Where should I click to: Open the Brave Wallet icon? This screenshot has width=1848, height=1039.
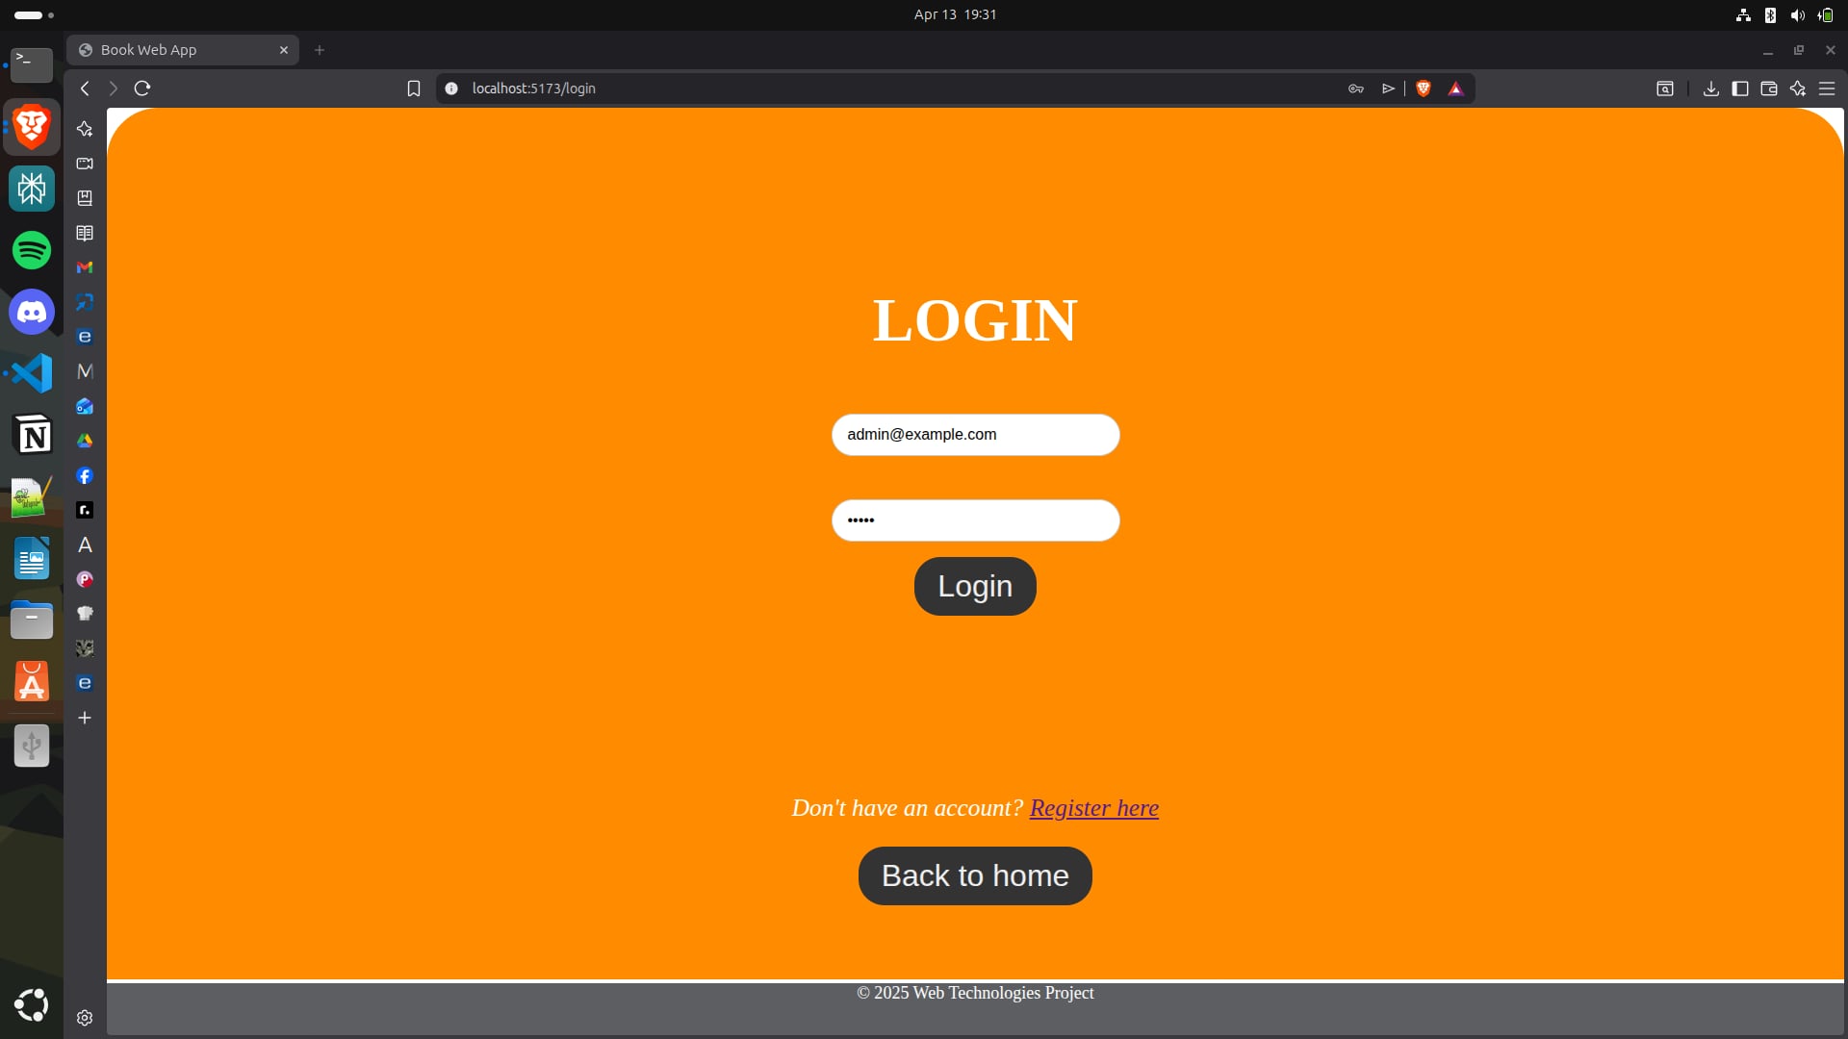coord(1768,89)
